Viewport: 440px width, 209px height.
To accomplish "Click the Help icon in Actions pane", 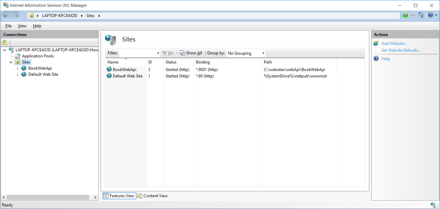I will pyautogui.click(x=376, y=58).
